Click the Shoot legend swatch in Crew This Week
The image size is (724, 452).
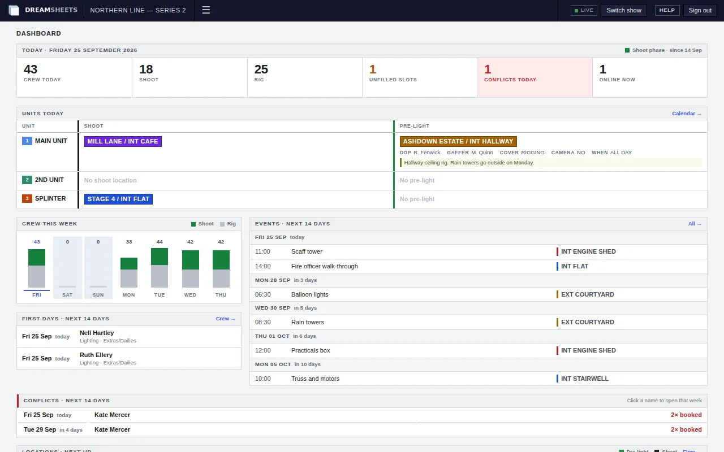pyautogui.click(x=193, y=224)
